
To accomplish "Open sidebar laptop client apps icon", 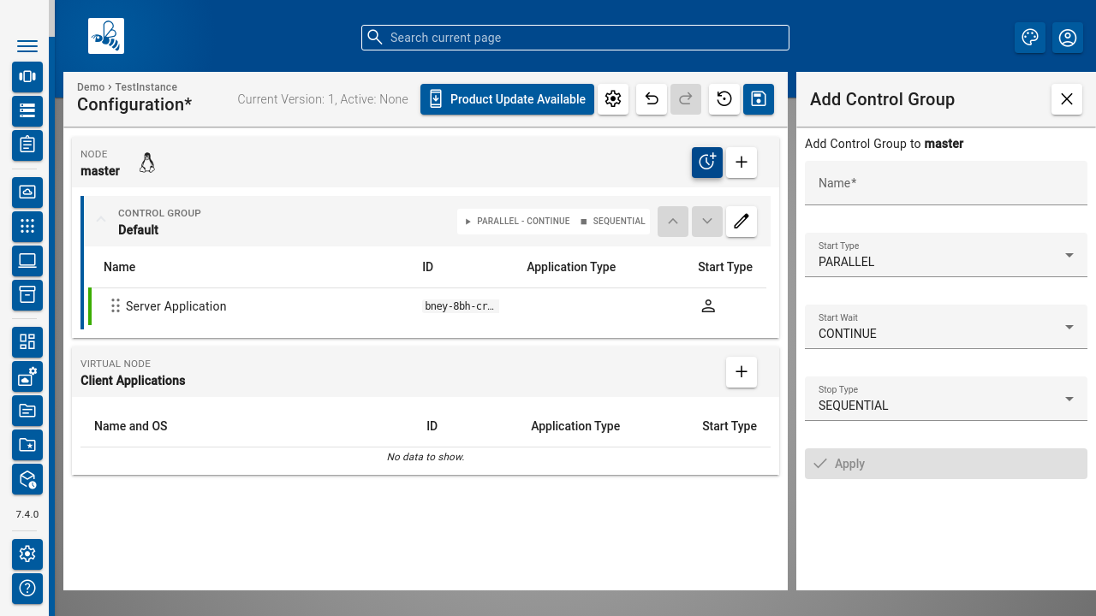I will [27, 261].
